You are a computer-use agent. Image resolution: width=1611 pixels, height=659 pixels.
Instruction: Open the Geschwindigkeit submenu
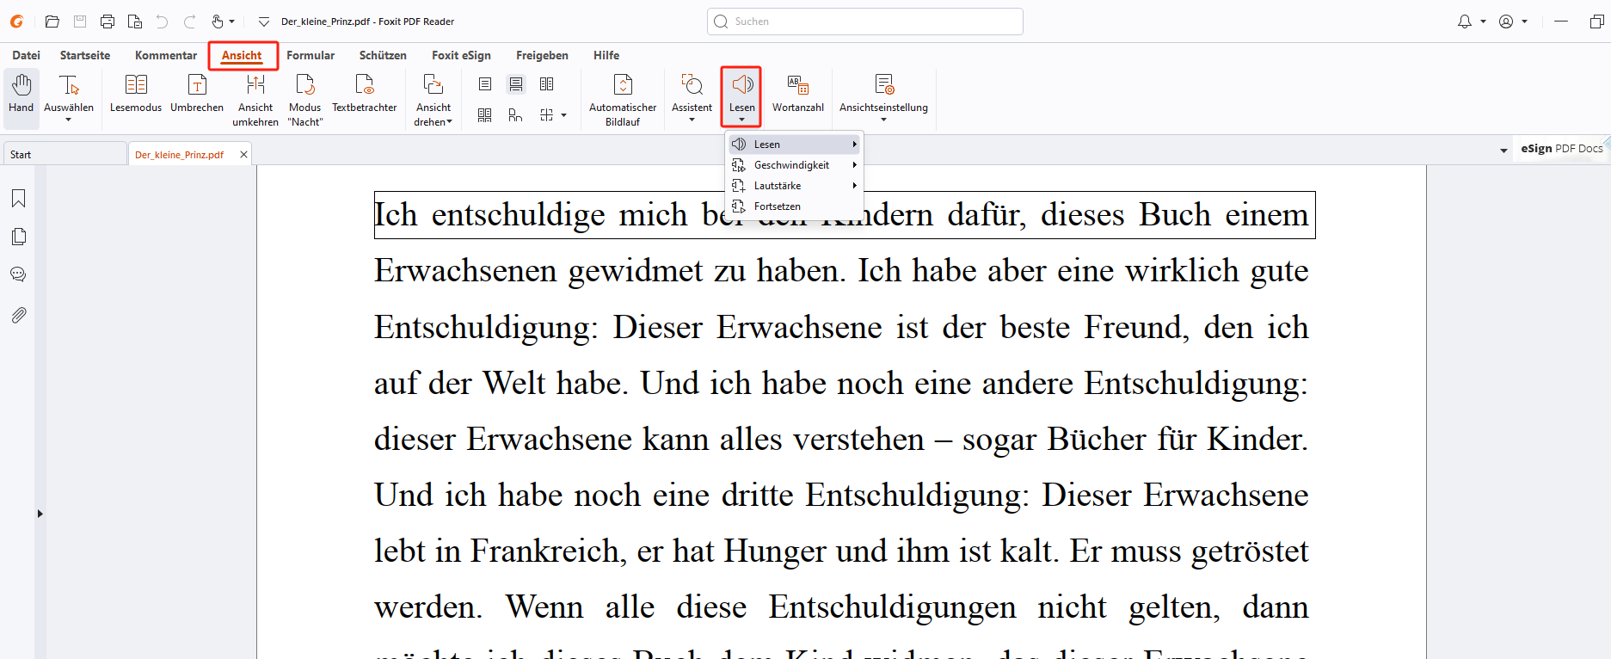[x=795, y=165]
